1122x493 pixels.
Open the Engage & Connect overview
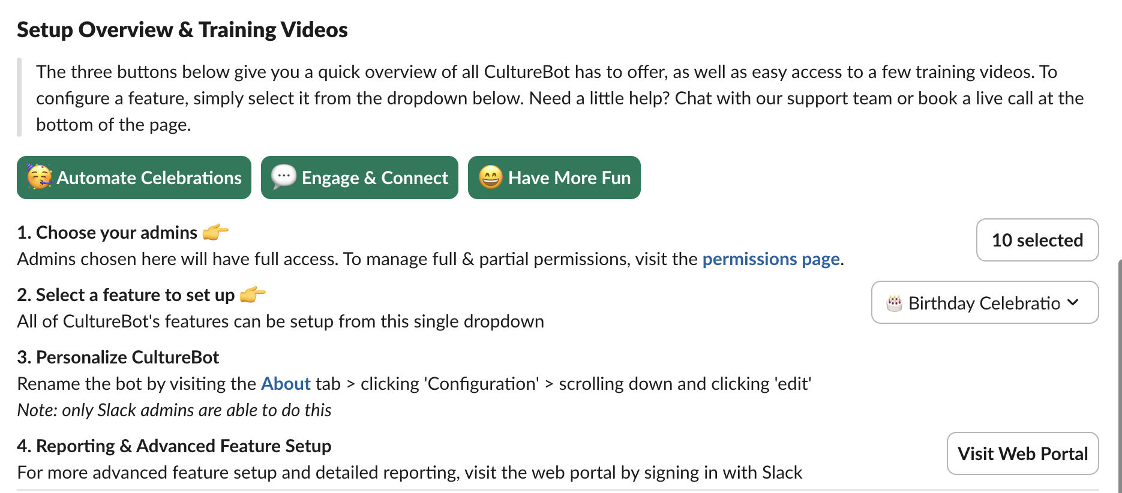[359, 178]
